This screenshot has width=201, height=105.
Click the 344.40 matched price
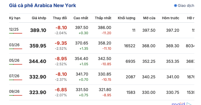point(38,61)
